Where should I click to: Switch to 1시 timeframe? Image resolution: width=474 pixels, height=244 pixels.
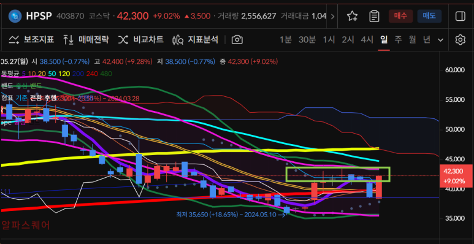coord(329,40)
